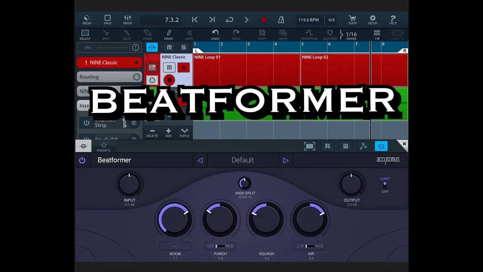Open the Default preset name list

(x=243, y=160)
